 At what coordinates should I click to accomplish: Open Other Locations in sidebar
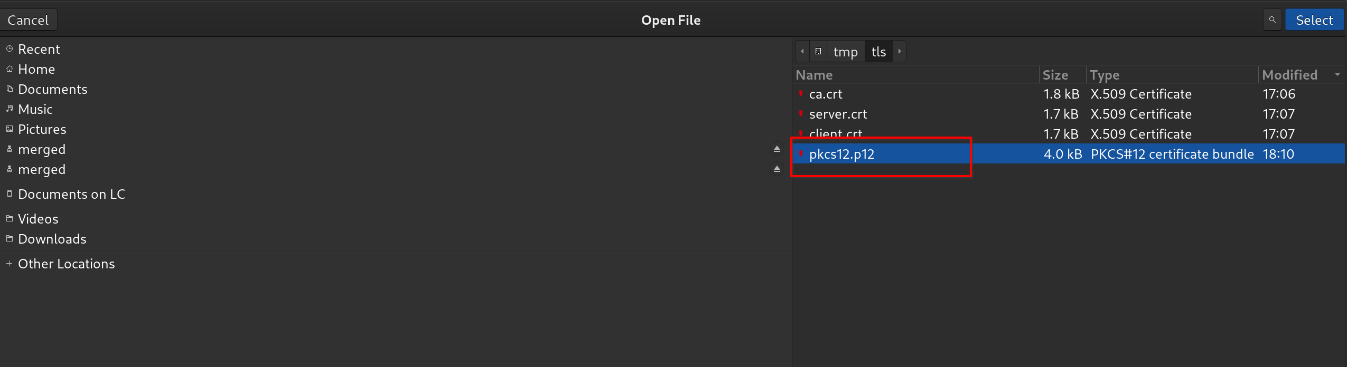[66, 264]
